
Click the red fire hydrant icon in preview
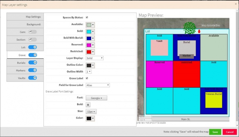click(199, 31)
